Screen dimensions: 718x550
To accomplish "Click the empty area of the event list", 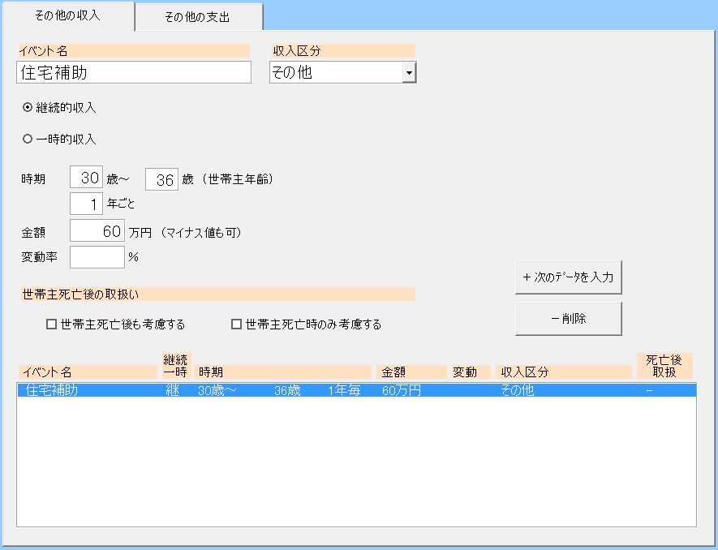I will click(x=355, y=462).
